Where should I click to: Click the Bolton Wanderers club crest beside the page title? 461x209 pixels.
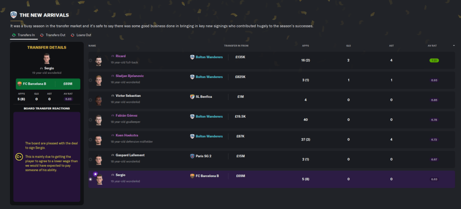click(x=14, y=15)
